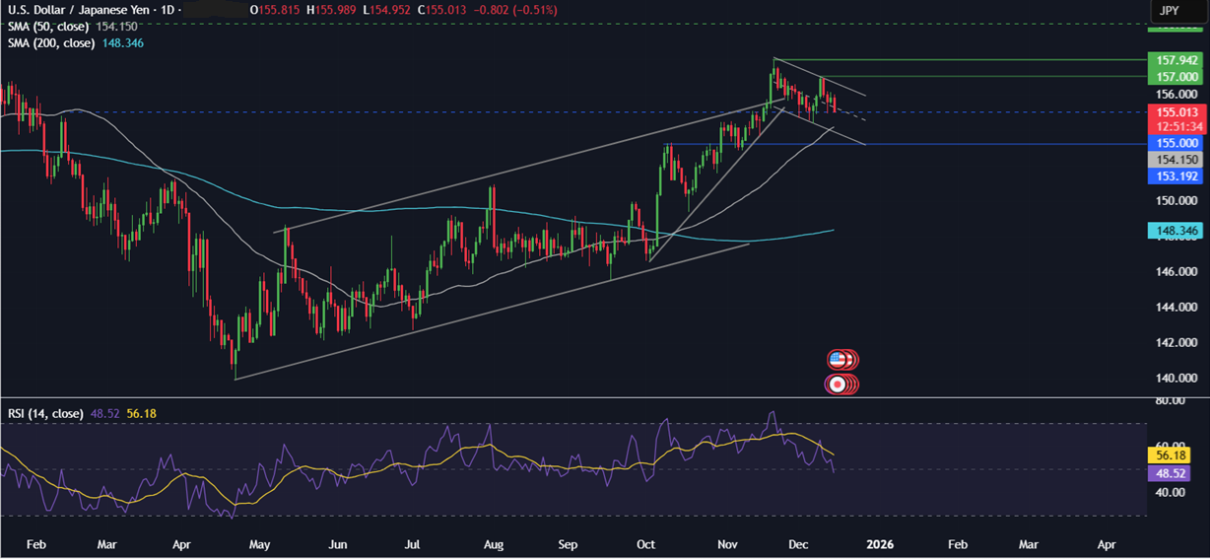Click the 1D timeframe interval label
This screenshot has width=1210, height=560.
point(166,10)
